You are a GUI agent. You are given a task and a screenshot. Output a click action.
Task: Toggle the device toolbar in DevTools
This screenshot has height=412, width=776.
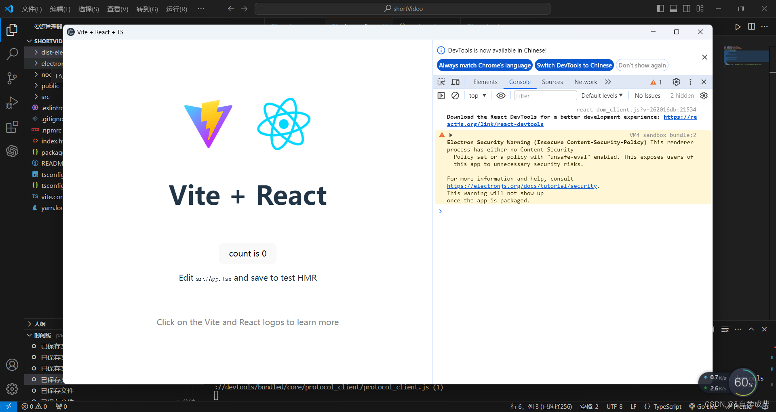(x=455, y=82)
